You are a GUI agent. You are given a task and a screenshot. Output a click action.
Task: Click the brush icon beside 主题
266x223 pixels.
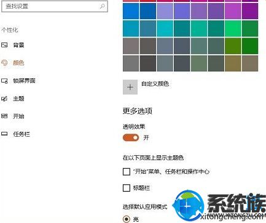tap(4, 99)
